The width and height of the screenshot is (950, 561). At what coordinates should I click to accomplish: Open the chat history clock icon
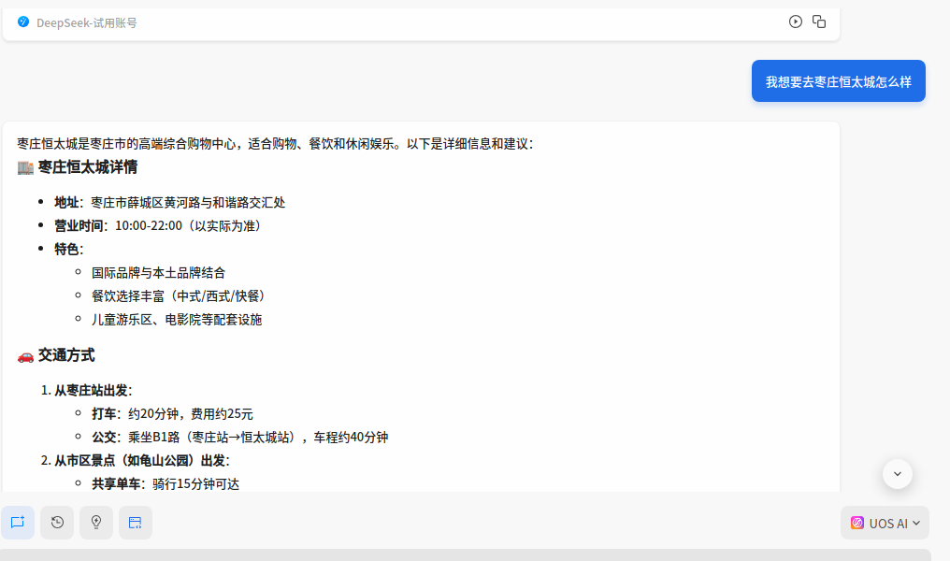[57, 523]
